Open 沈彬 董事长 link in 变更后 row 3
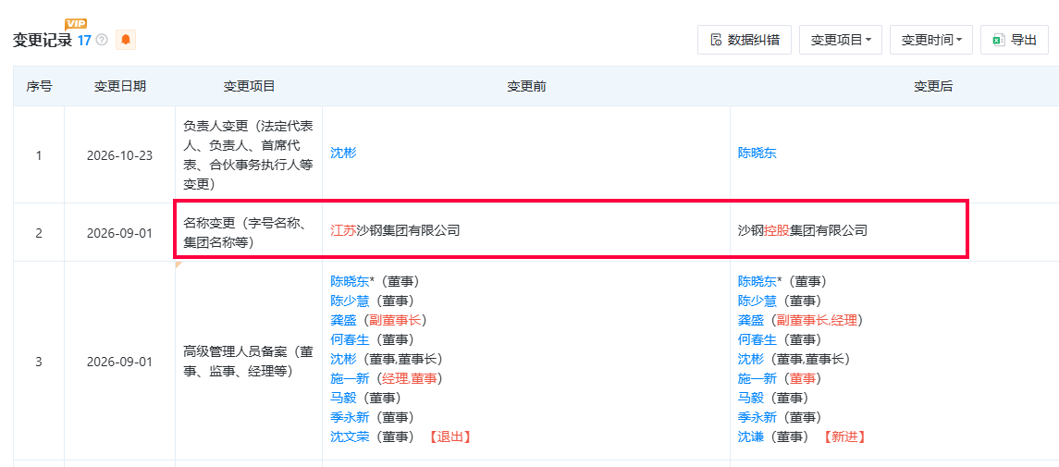1059x467 pixels. (751, 360)
